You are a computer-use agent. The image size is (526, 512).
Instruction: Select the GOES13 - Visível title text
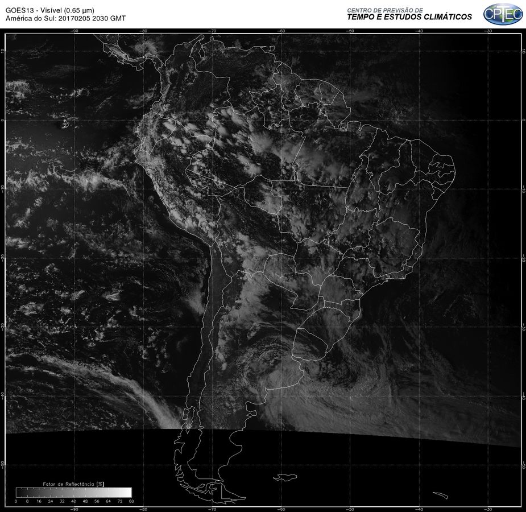pos(50,10)
